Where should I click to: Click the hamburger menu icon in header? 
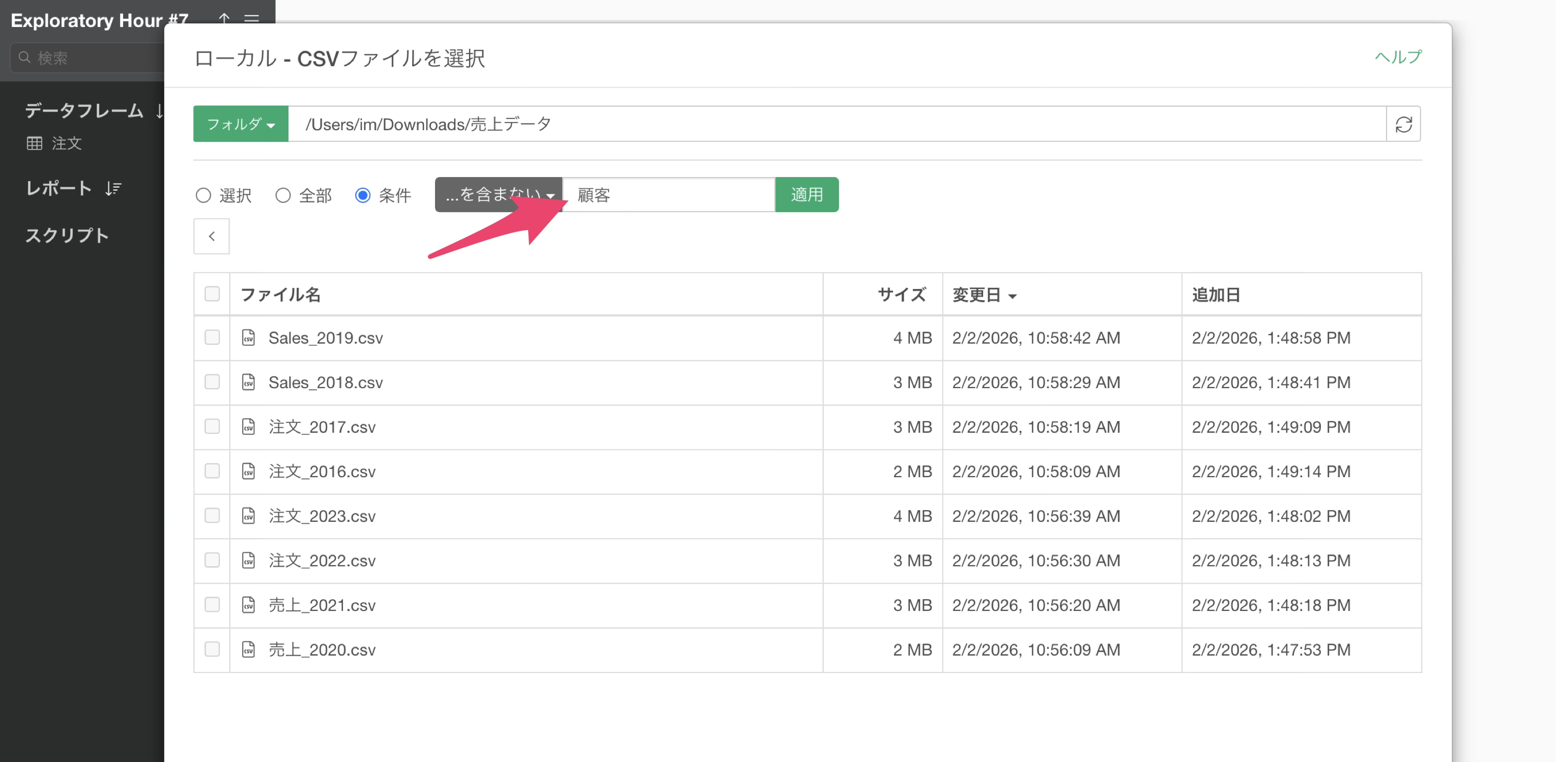[x=252, y=18]
